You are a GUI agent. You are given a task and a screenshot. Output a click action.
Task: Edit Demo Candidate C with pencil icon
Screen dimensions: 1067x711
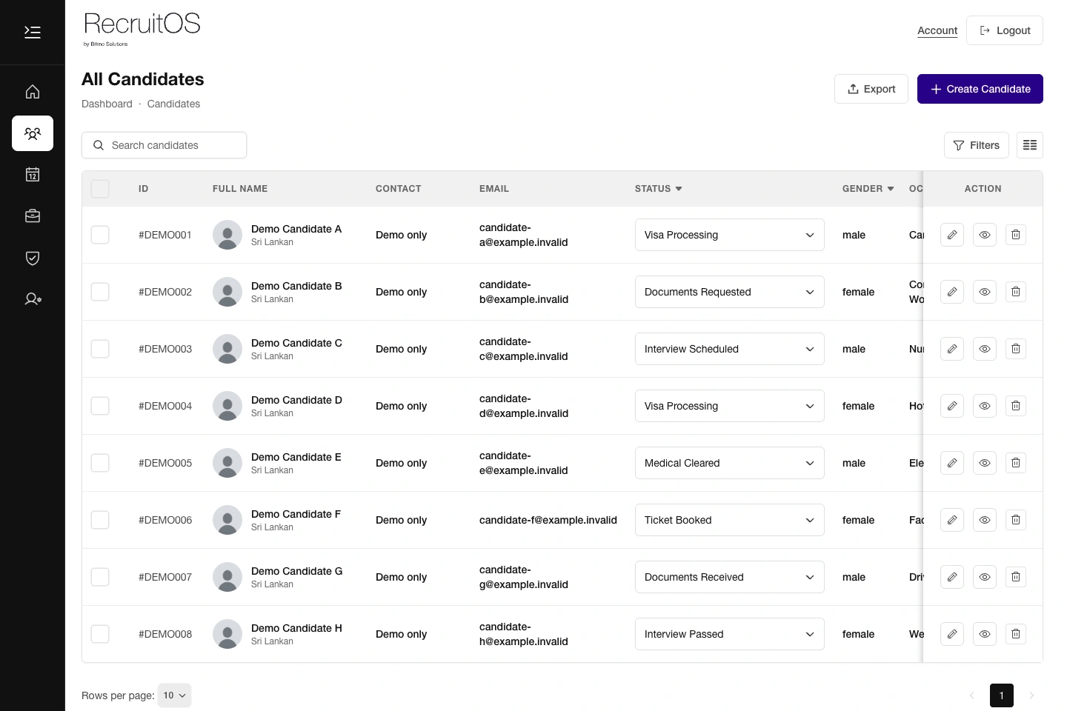(952, 349)
